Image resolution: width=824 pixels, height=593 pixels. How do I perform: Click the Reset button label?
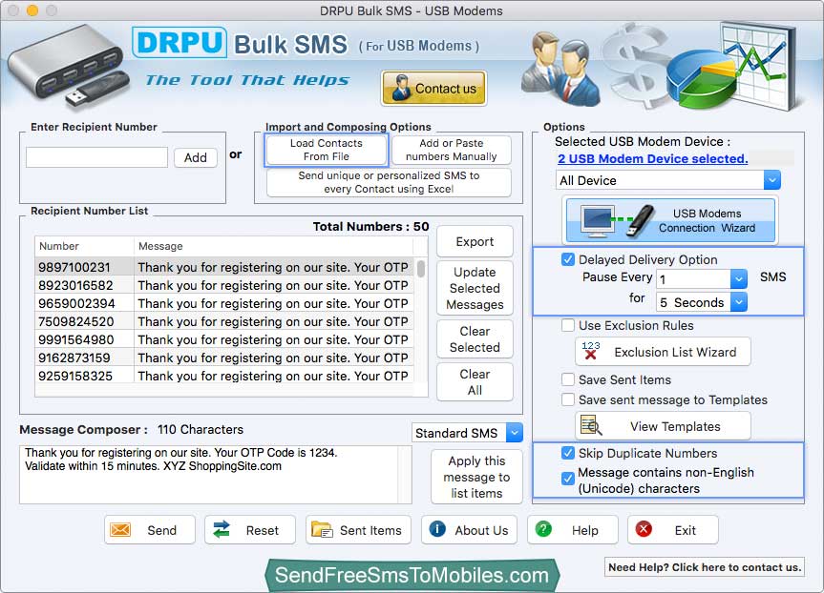click(x=263, y=530)
